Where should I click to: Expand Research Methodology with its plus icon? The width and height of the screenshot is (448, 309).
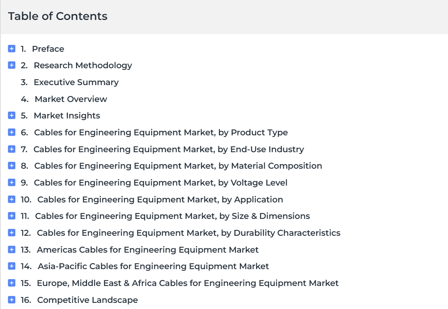(x=12, y=65)
